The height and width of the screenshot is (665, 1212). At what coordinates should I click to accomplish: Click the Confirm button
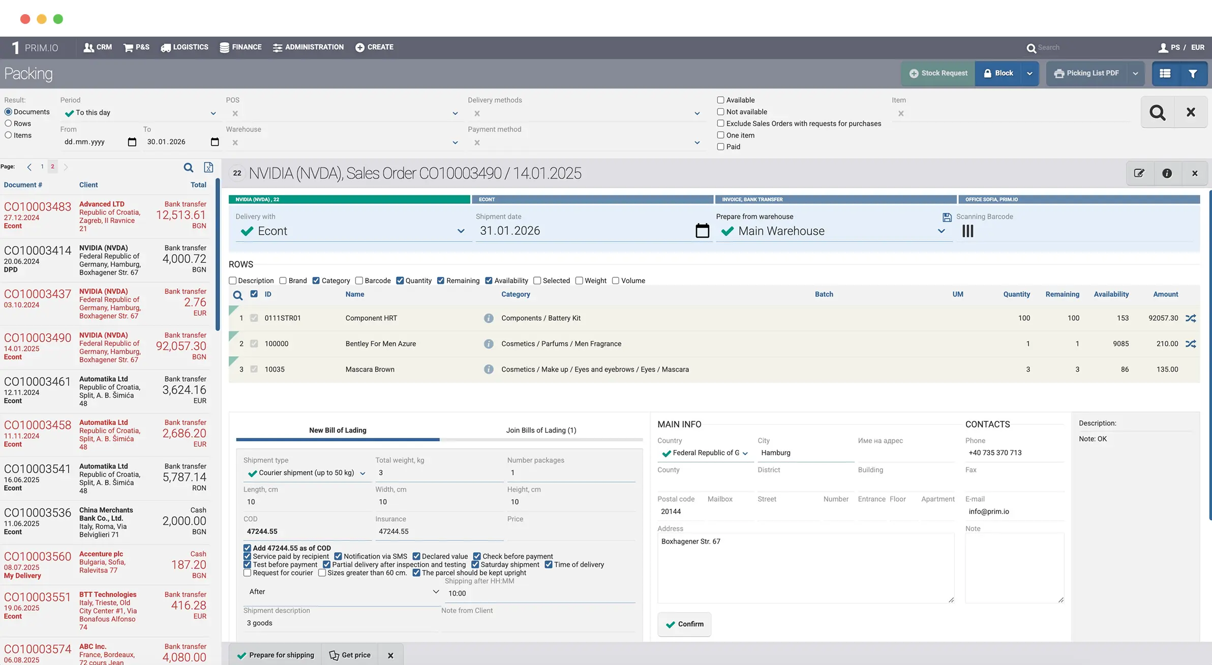tap(684, 624)
